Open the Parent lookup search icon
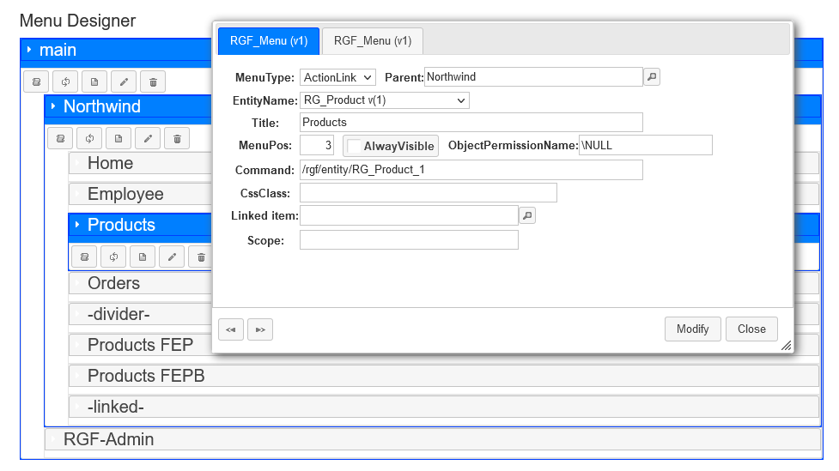This screenshot has height=471, width=839. (x=653, y=77)
